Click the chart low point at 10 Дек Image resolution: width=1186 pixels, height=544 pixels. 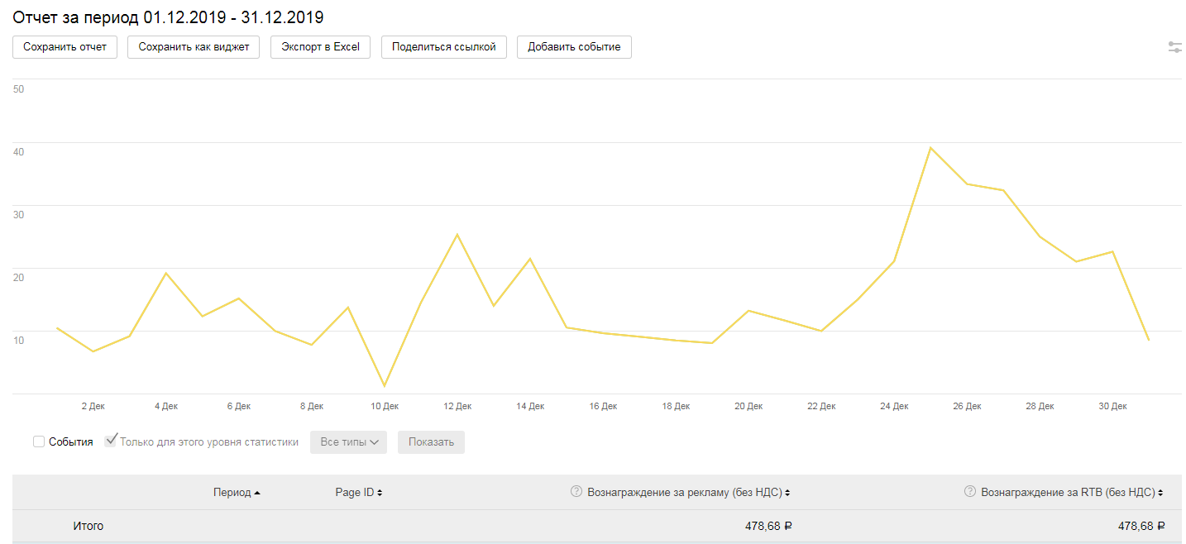385,386
